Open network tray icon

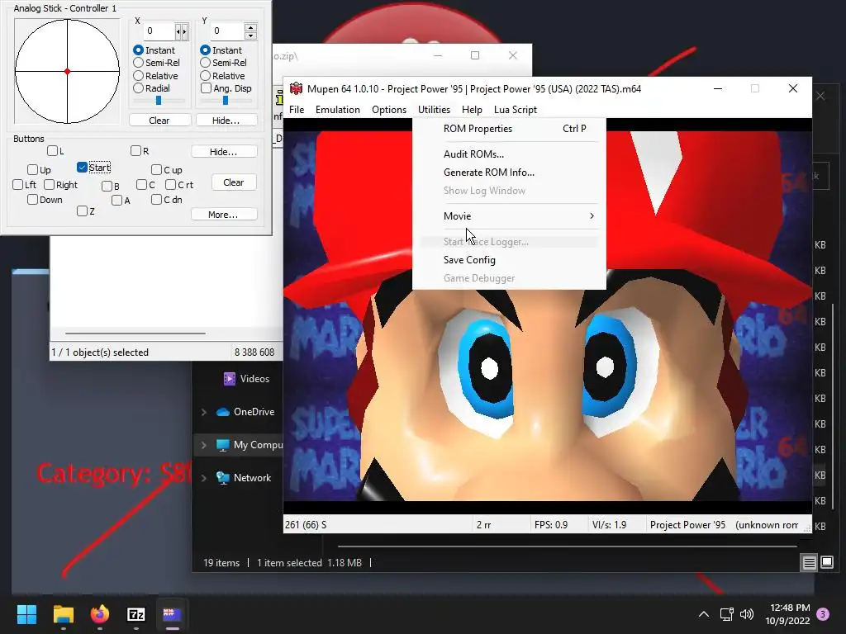point(727,614)
